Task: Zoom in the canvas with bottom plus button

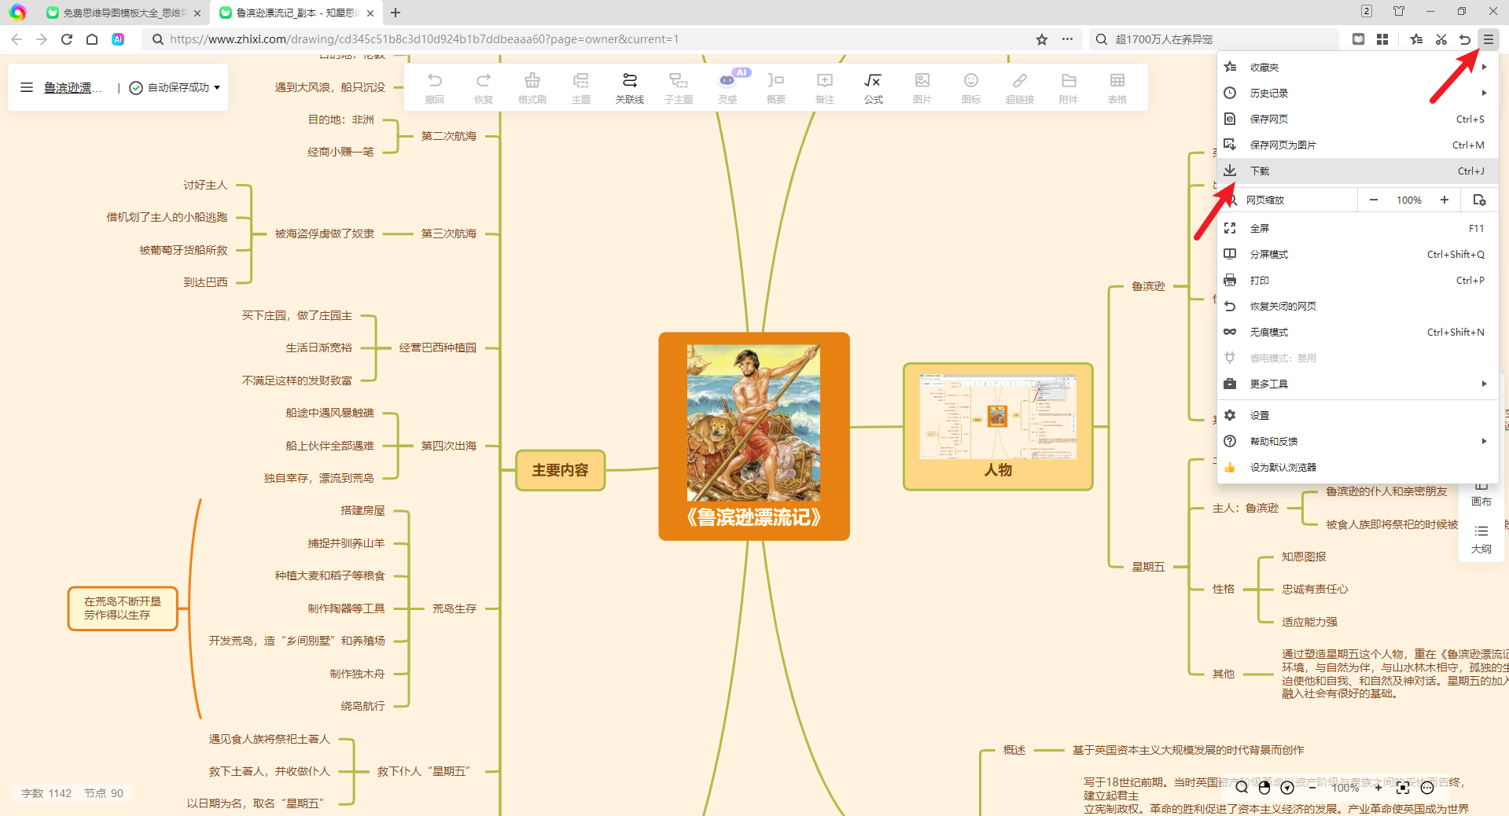Action: pos(1378,787)
